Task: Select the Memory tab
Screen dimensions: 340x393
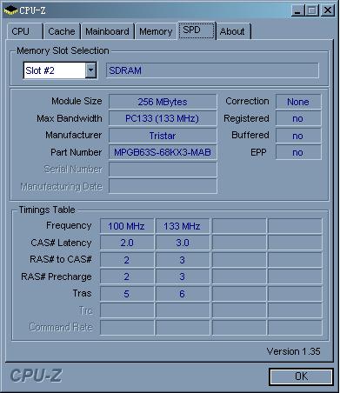Action: (156, 31)
